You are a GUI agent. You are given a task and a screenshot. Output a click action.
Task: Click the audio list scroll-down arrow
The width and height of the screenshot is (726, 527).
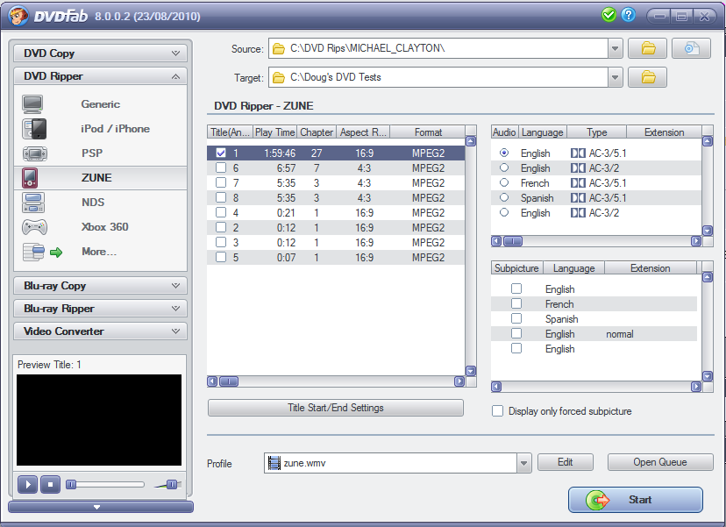pos(707,230)
